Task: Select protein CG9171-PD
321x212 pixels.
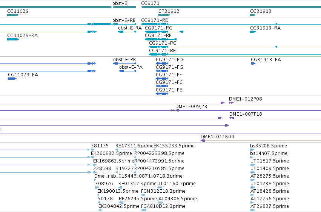Action: (x=169, y=60)
